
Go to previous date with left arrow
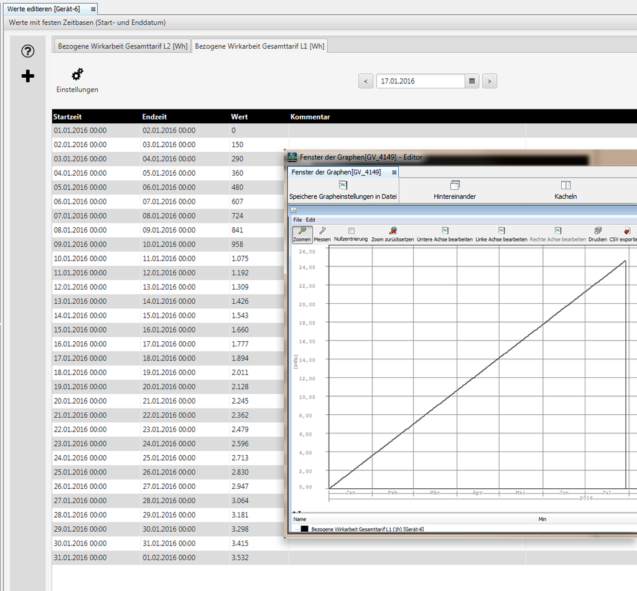(366, 80)
